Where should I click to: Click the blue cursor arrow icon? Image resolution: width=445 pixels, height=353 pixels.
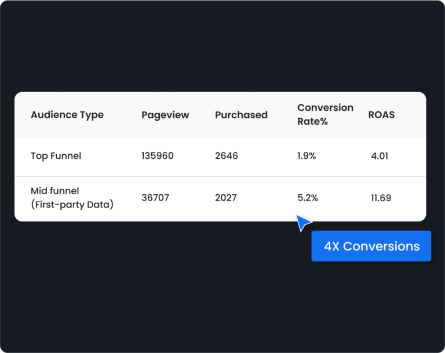(x=304, y=223)
